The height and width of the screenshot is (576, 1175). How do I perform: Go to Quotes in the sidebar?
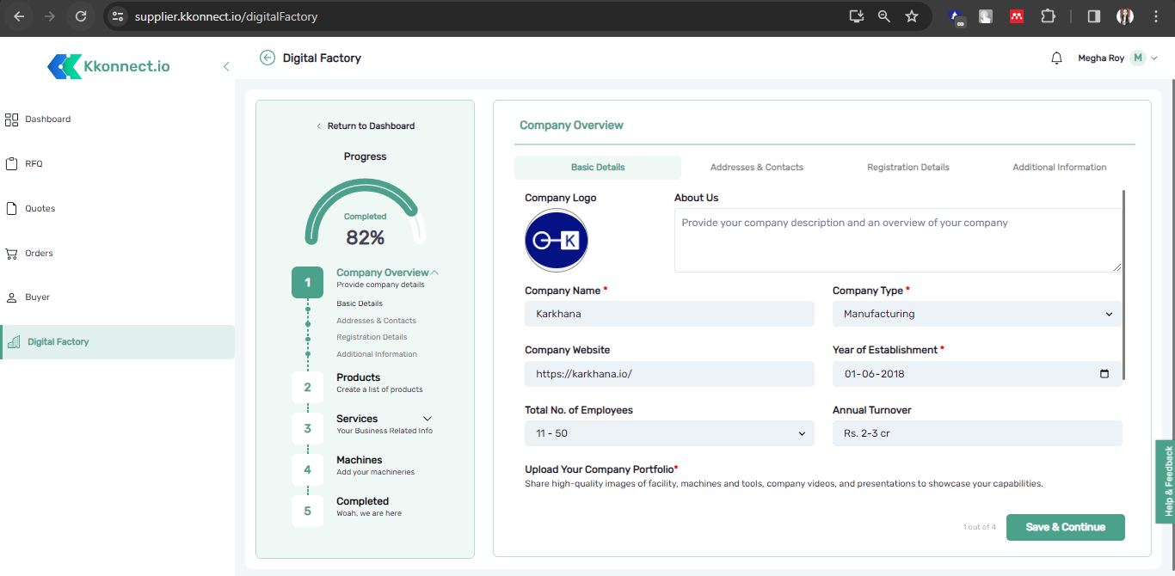tap(40, 209)
